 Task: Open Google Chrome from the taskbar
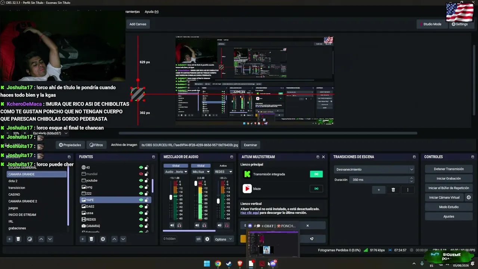click(218, 264)
